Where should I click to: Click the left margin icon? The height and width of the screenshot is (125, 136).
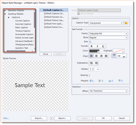click(90, 81)
